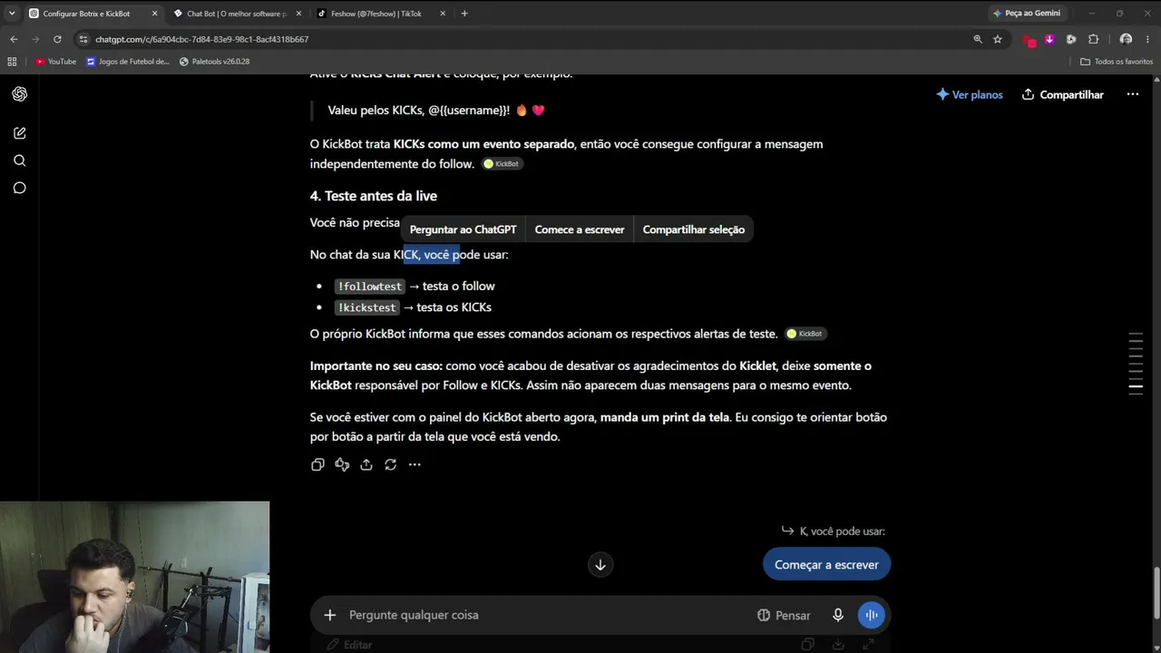Close the Feshow TikTok tab
1161x653 pixels.
click(x=441, y=14)
